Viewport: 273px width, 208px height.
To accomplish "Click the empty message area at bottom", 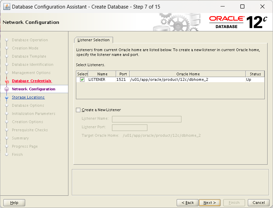I will 170,182.
